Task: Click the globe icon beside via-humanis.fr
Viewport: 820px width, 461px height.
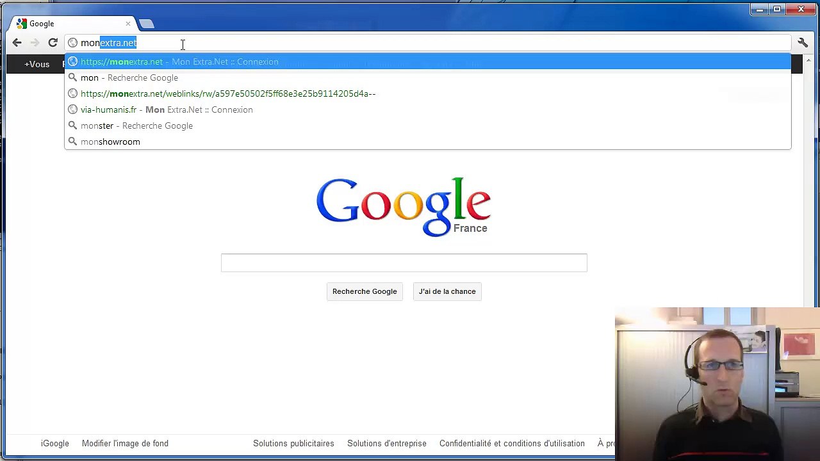Action: [x=72, y=109]
